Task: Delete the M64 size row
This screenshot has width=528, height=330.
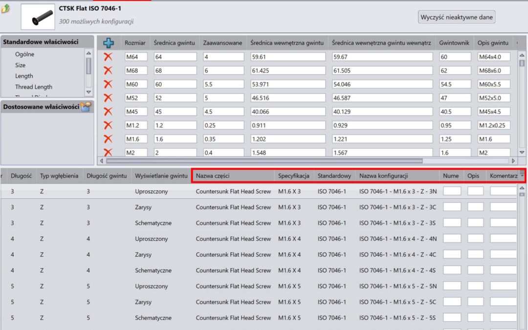Action: click(x=109, y=57)
